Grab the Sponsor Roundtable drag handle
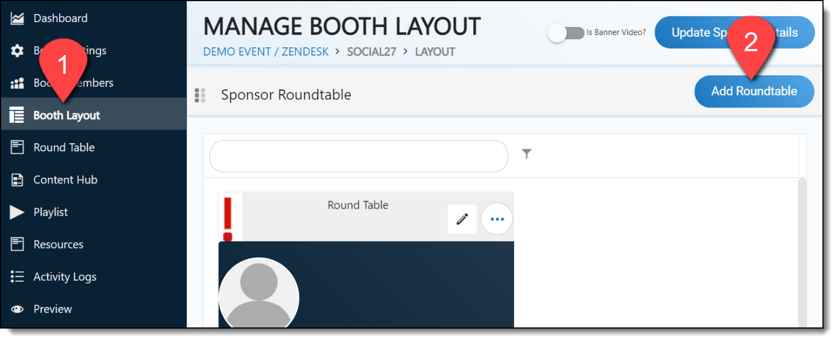This screenshot has height=342, width=837. 200,95
